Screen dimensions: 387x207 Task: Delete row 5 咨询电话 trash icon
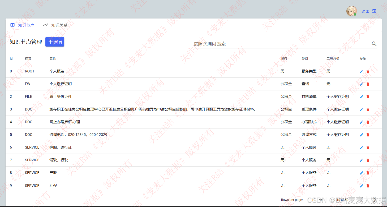click(x=368, y=135)
